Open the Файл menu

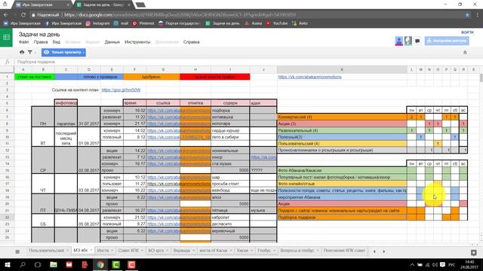[23, 42]
